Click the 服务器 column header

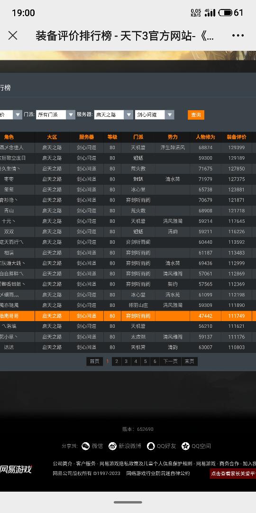(x=87, y=137)
